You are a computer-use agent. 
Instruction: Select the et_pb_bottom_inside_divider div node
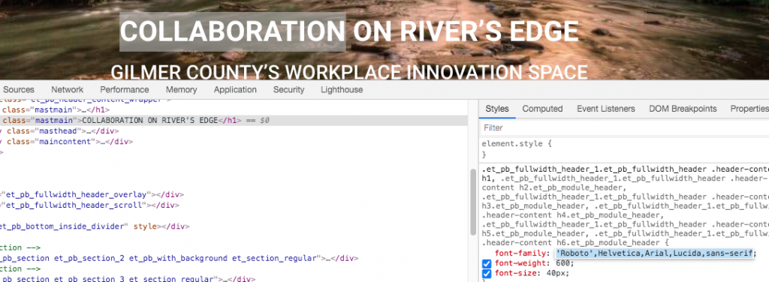click(94, 226)
